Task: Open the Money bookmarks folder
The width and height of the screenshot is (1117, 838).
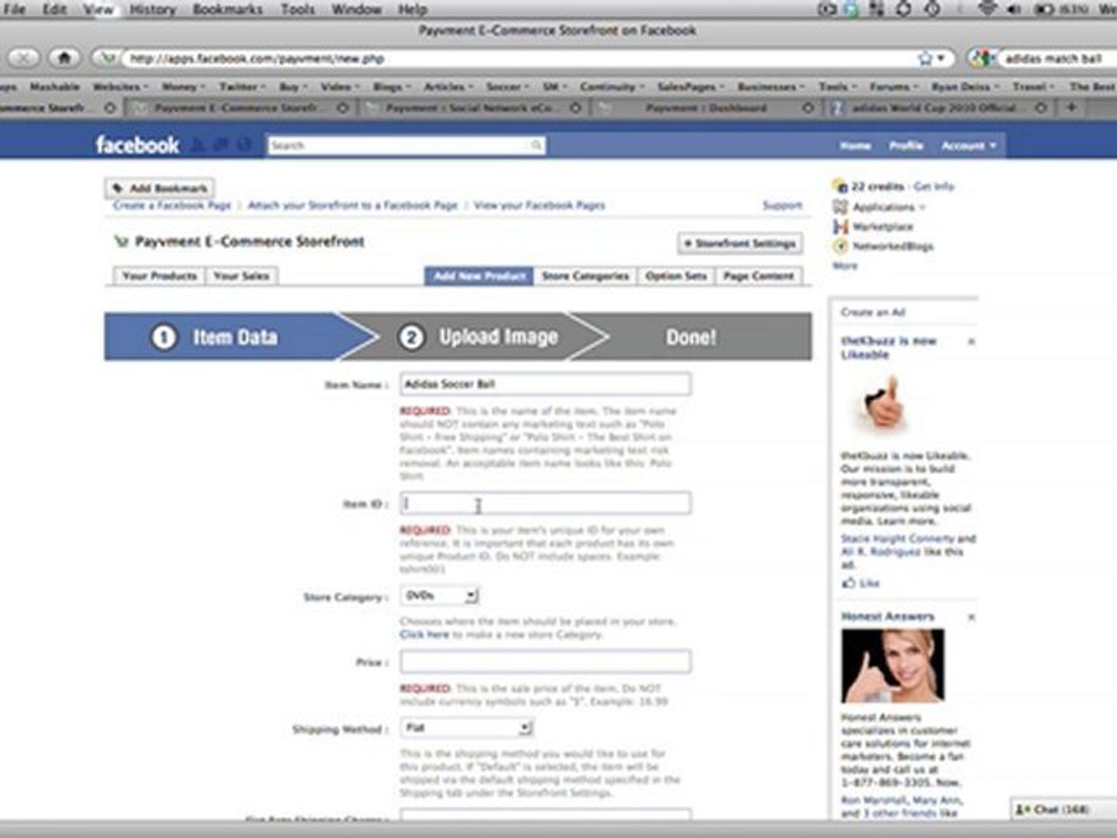Action: point(183,86)
